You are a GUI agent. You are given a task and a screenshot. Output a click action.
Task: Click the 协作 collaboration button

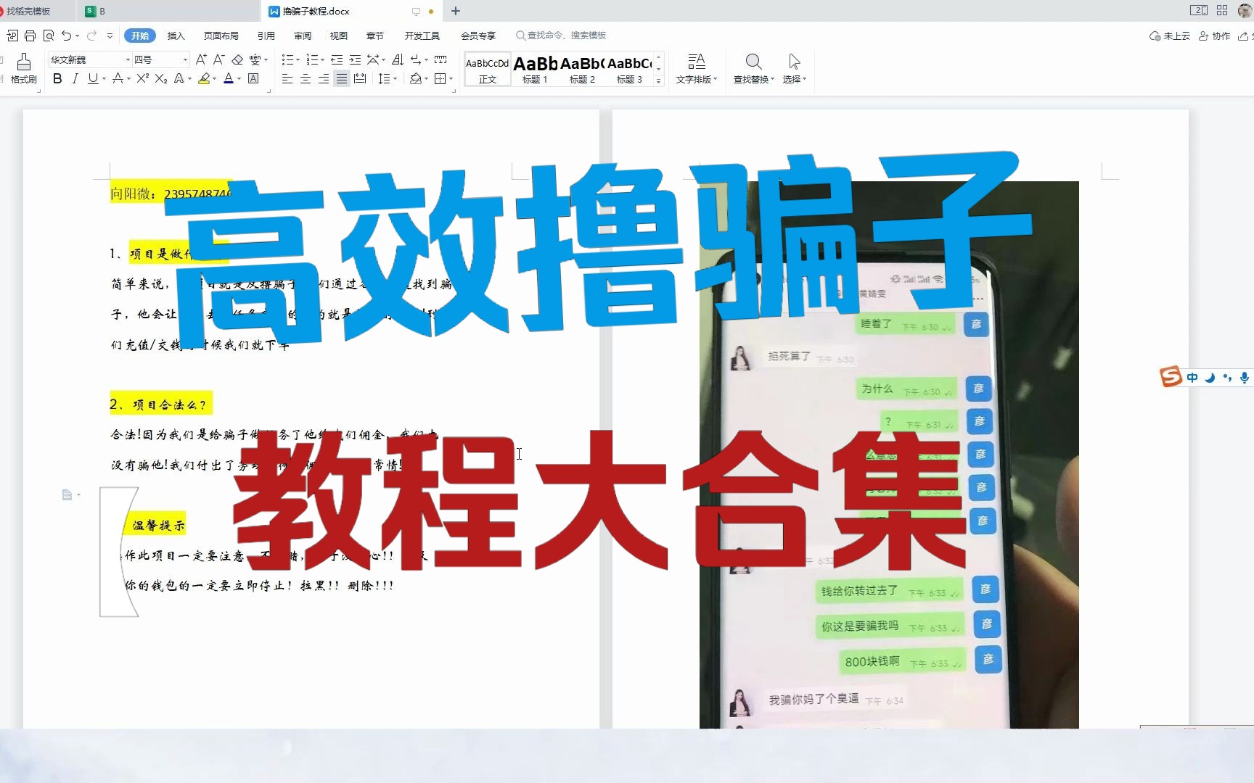(1215, 36)
